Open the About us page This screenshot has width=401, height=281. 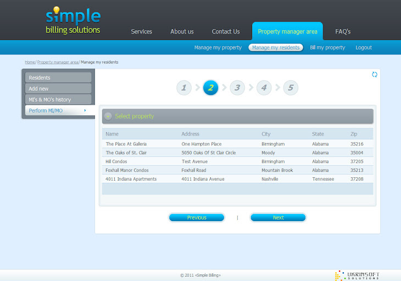(x=182, y=31)
